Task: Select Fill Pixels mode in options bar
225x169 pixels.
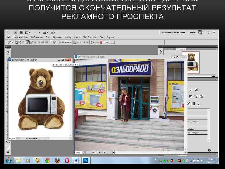Action: click(x=23, y=42)
